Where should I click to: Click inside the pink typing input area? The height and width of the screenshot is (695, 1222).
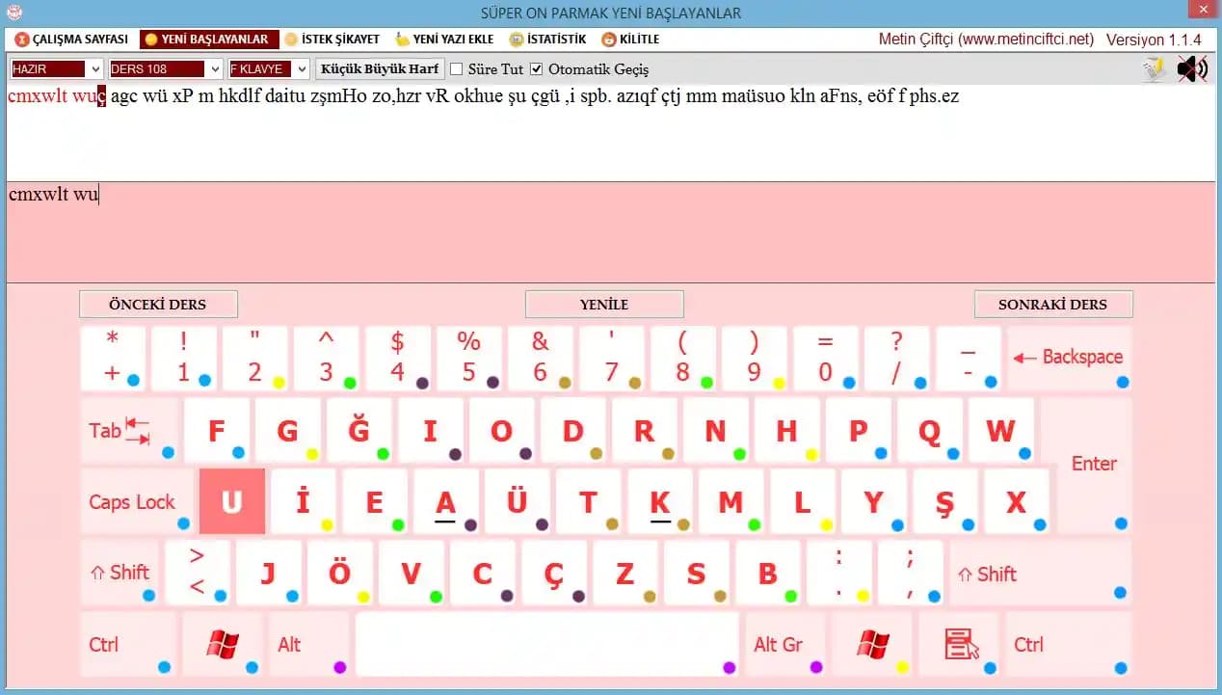click(610, 236)
